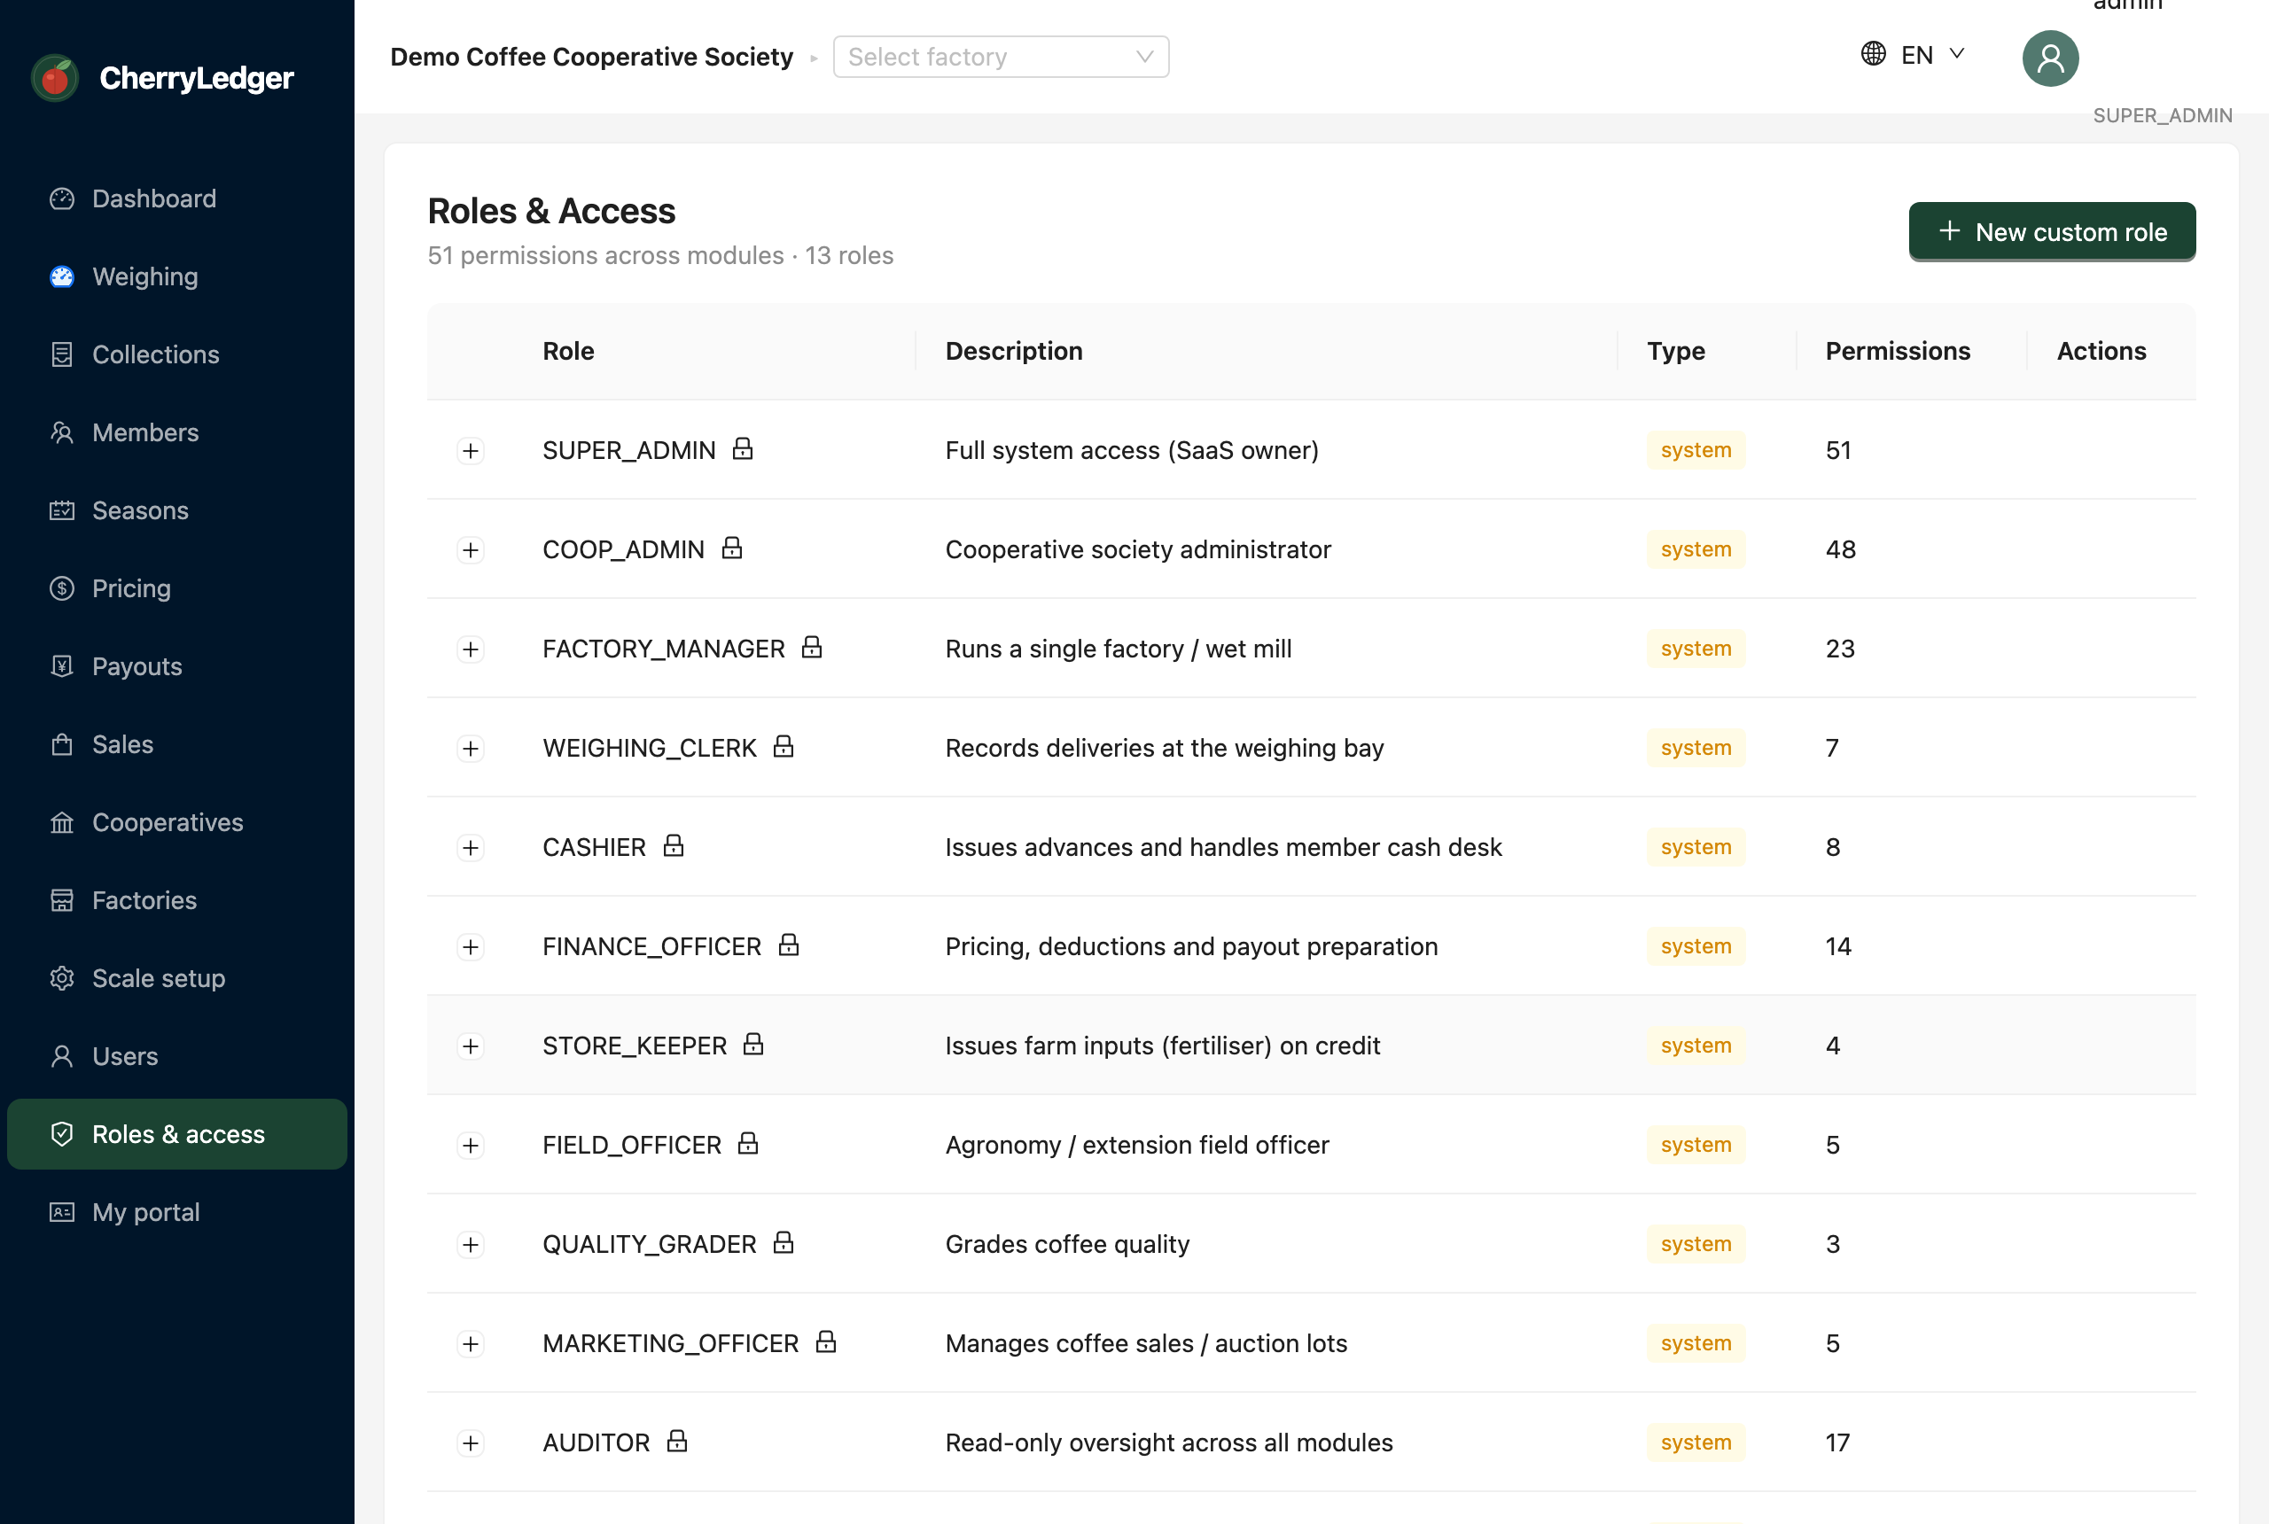
Task: Click the globe language icon
Action: [1874, 53]
